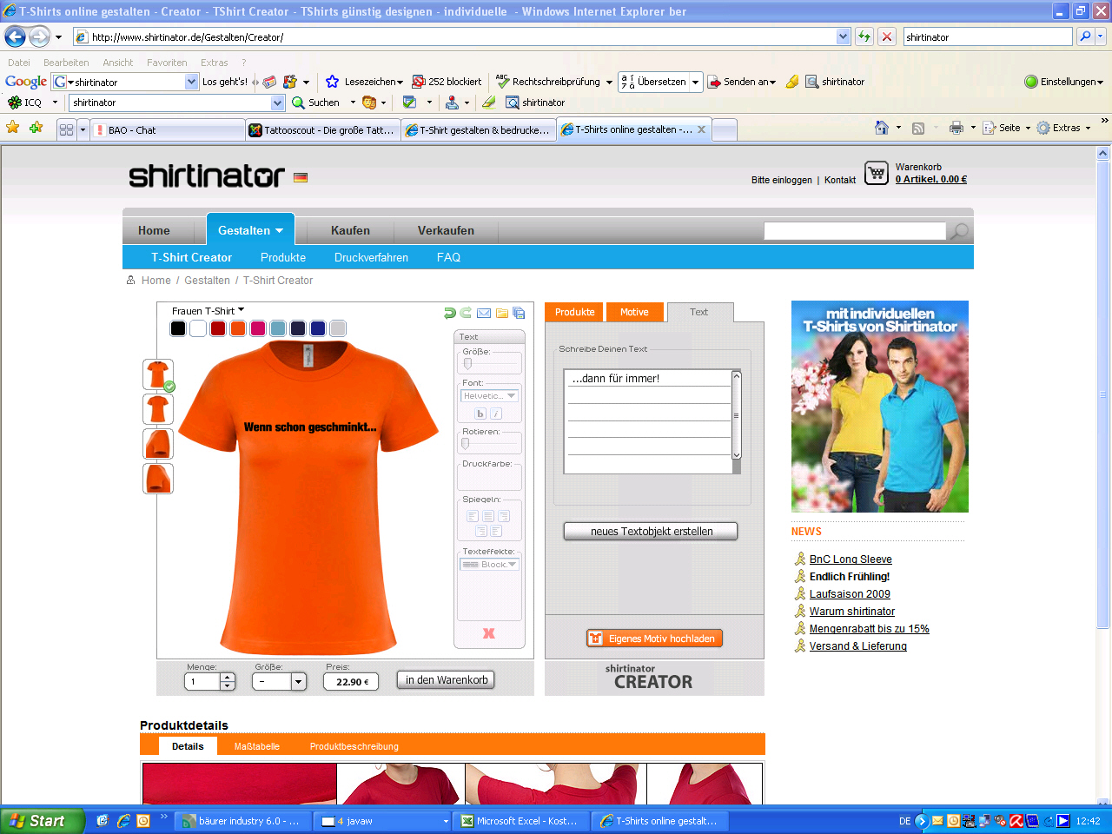Viewport: 1112px width, 834px height.
Task: Delete text object with red X icon
Action: coord(489,633)
